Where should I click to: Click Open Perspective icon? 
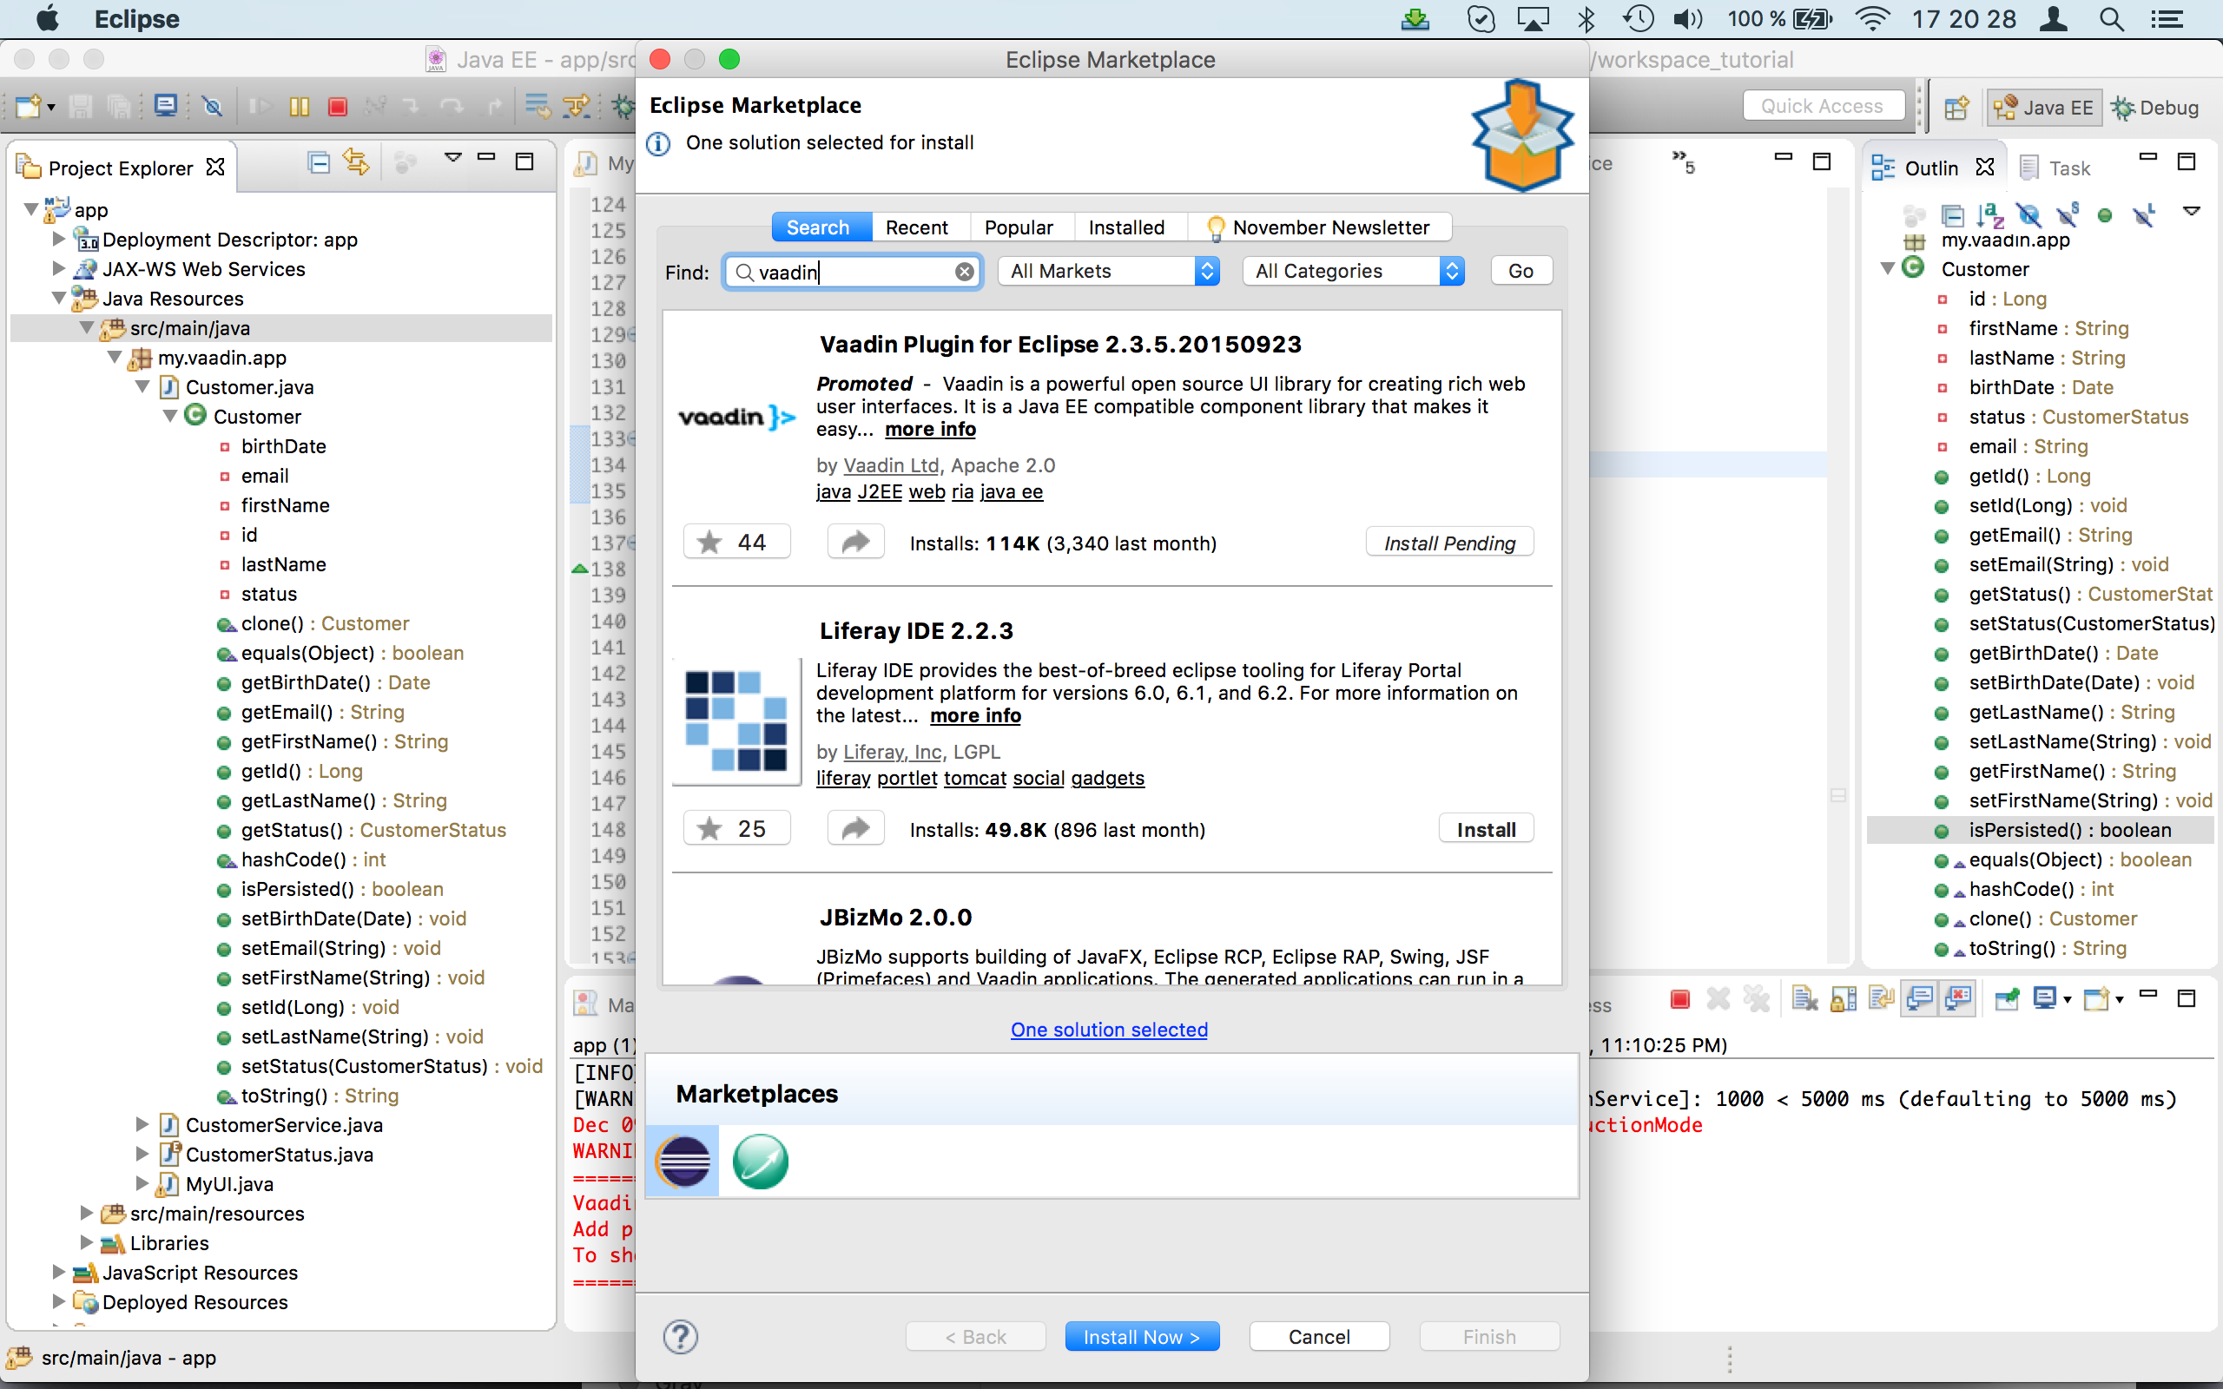point(1956,108)
